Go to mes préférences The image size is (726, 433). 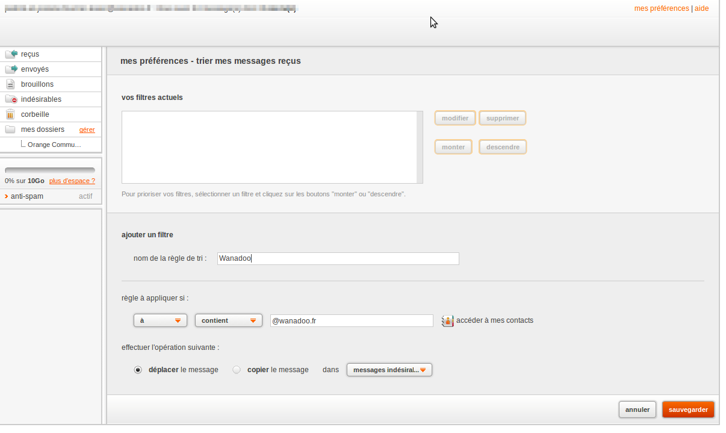[661, 8]
